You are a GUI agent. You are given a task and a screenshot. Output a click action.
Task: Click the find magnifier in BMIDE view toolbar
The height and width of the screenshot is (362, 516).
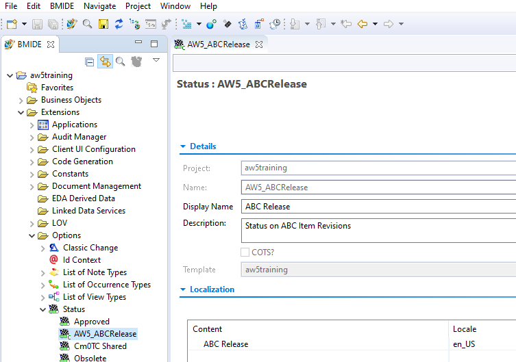pos(120,62)
